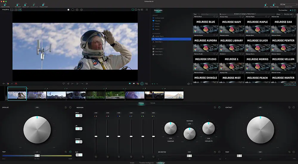Switch to the Grade tab at bottom
298x164 pixels.
click(x=132, y=163)
